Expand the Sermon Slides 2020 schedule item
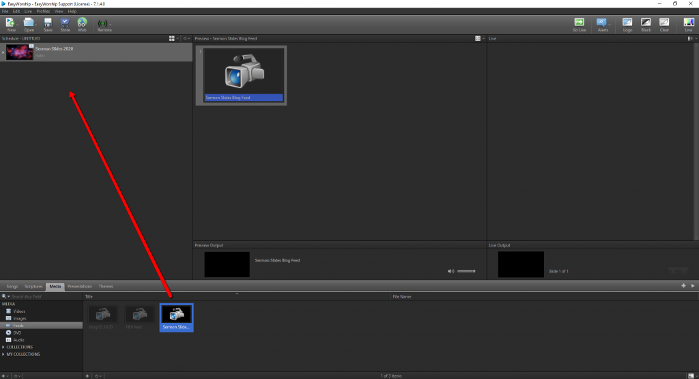Screen dimensions: 699x379 tap(3, 53)
